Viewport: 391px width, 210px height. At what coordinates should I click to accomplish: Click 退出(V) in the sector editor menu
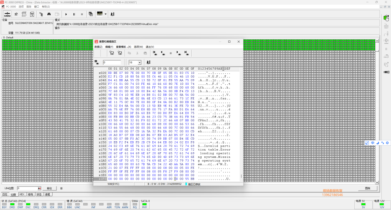coord(150,47)
